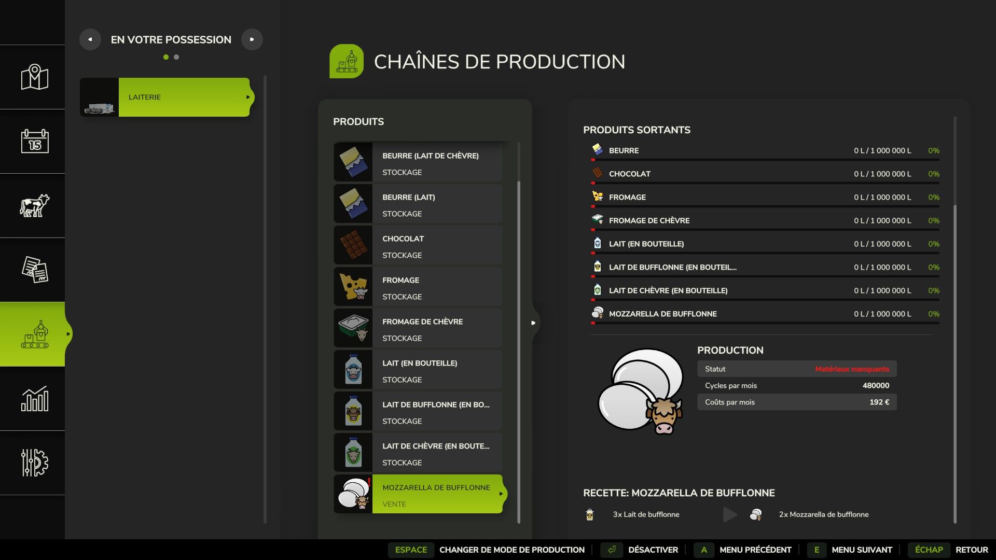This screenshot has width=996, height=560.
Task: Open the calendar sidebar icon
Action: (x=34, y=141)
